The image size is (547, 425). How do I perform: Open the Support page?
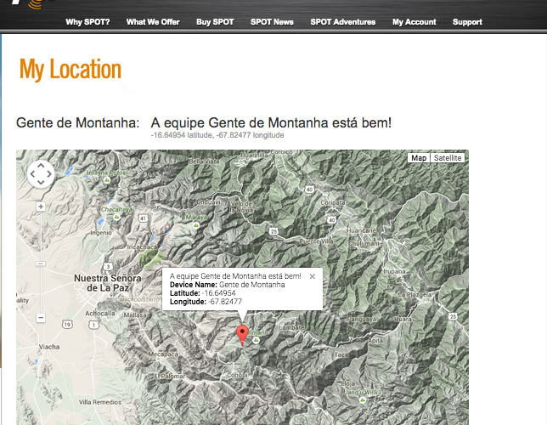click(x=467, y=22)
